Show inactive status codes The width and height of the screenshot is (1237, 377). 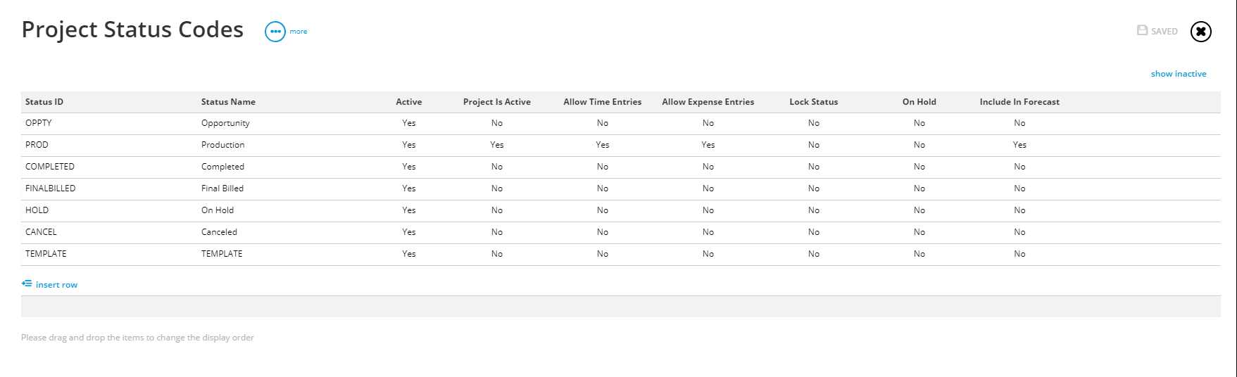pyautogui.click(x=1179, y=74)
